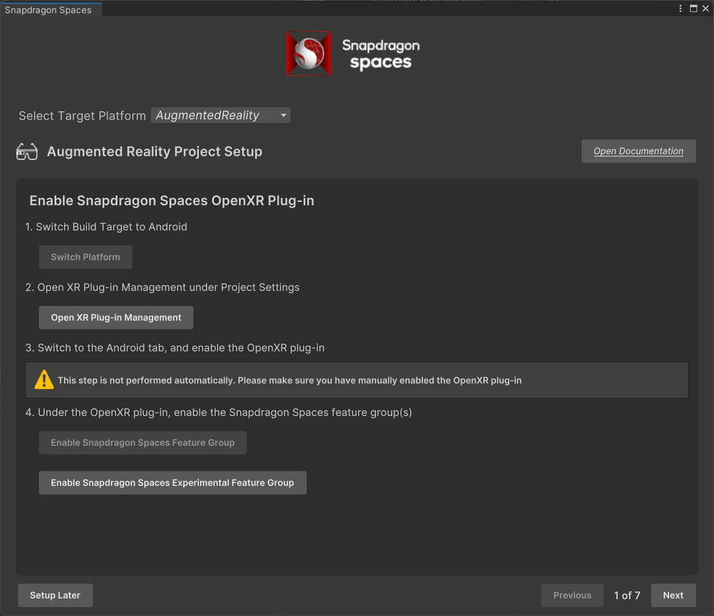Click step 4 text about feature group(s)

tap(219, 412)
